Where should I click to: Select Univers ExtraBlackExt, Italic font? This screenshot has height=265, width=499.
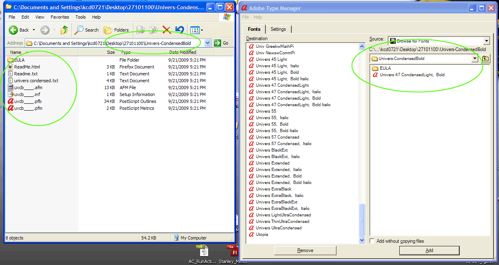tap(279, 208)
